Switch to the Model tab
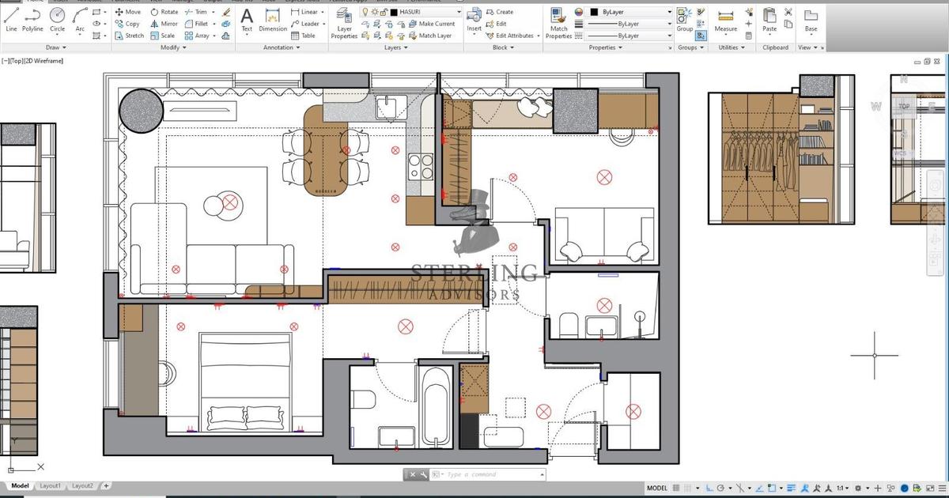 pyautogui.click(x=20, y=485)
